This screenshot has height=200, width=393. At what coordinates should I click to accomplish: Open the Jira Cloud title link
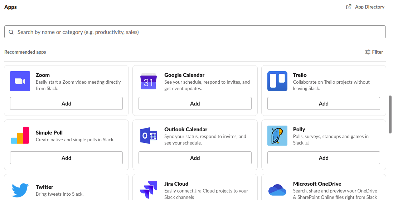pyautogui.click(x=176, y=184)
